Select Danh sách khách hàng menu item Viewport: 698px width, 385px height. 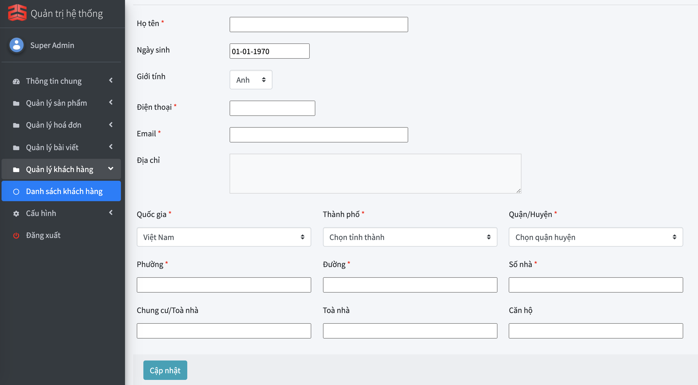(x=61, y=191)
